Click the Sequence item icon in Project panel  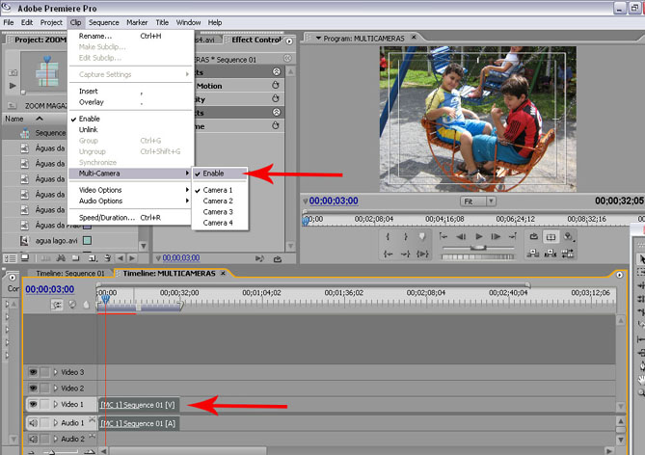26,133
